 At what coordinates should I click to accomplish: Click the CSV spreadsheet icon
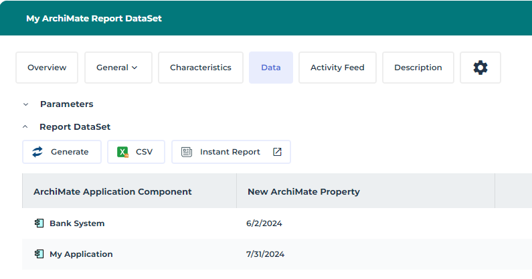122,152
